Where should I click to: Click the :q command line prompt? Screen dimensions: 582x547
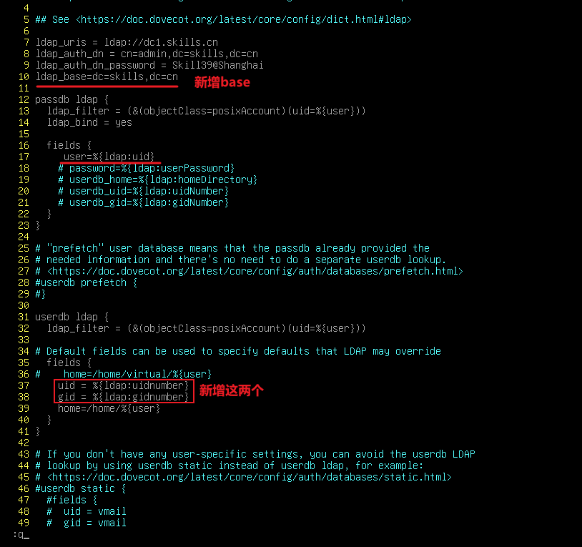coord(21,535)
